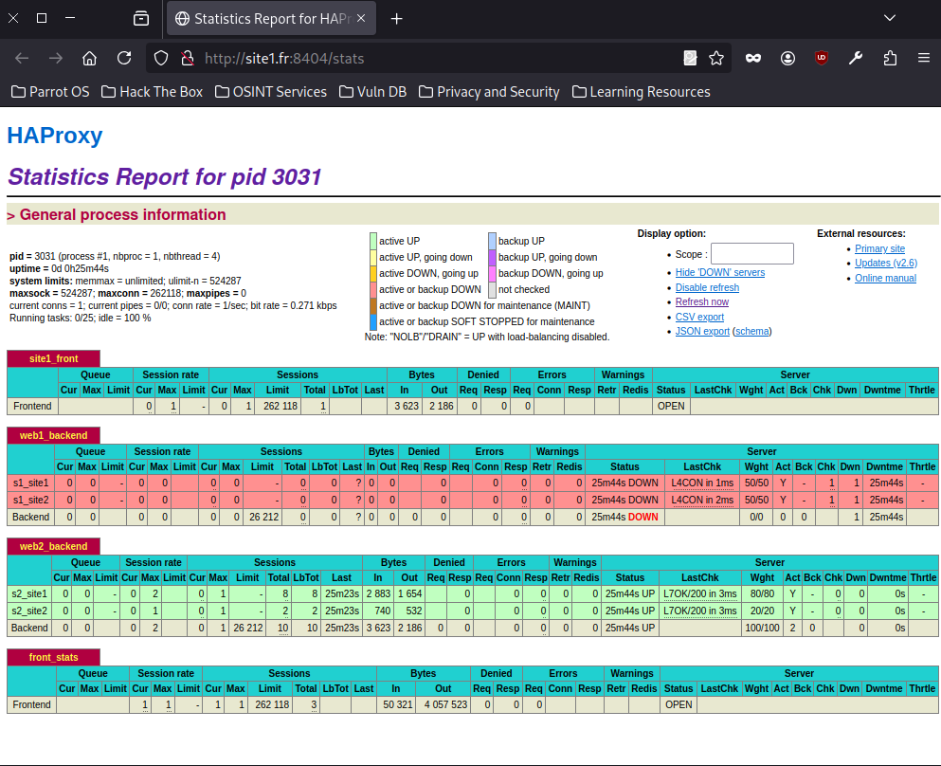
Task: Click the HAProxy heading link
Action: [55, 136]
